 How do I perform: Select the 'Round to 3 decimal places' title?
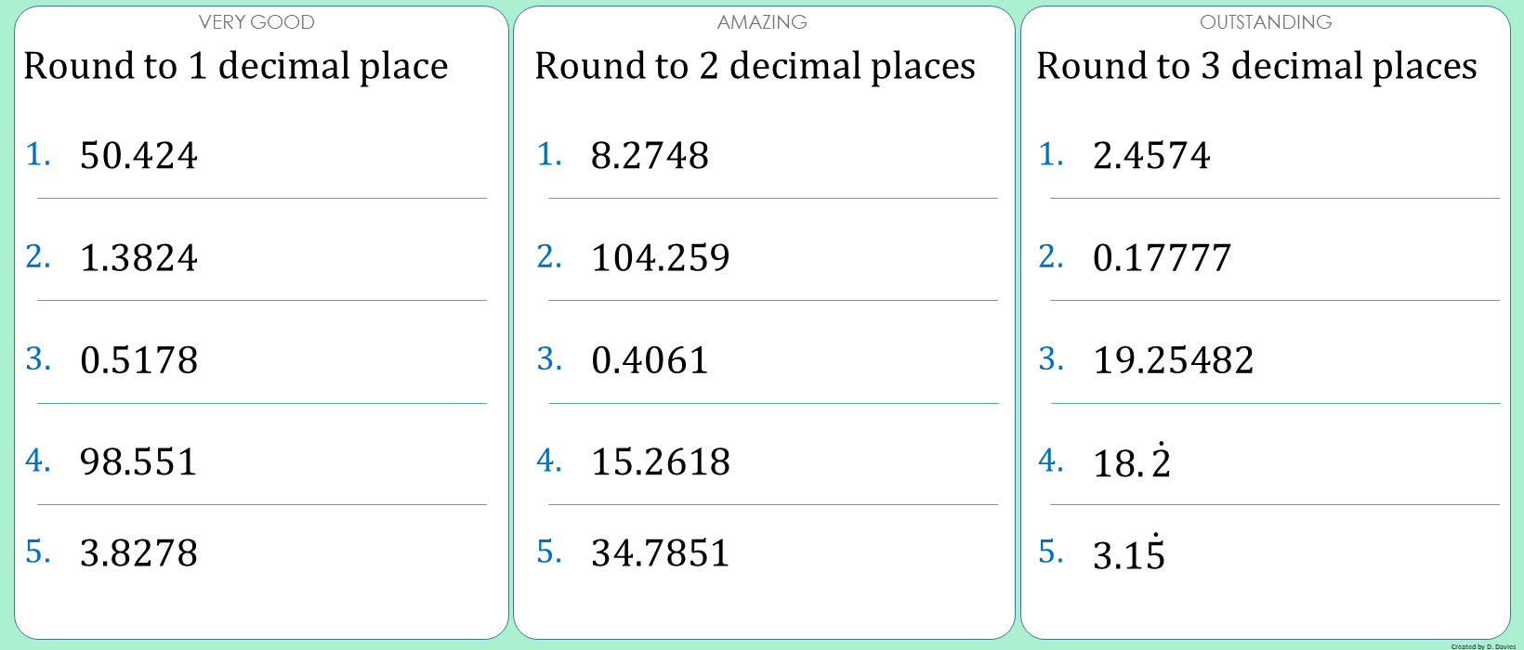click(1256, 67)
